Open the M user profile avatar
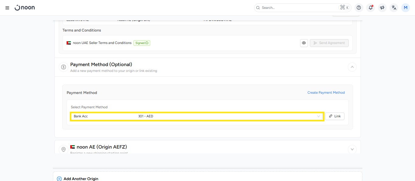This screenshot has height=181, width=415. (406, 8)
